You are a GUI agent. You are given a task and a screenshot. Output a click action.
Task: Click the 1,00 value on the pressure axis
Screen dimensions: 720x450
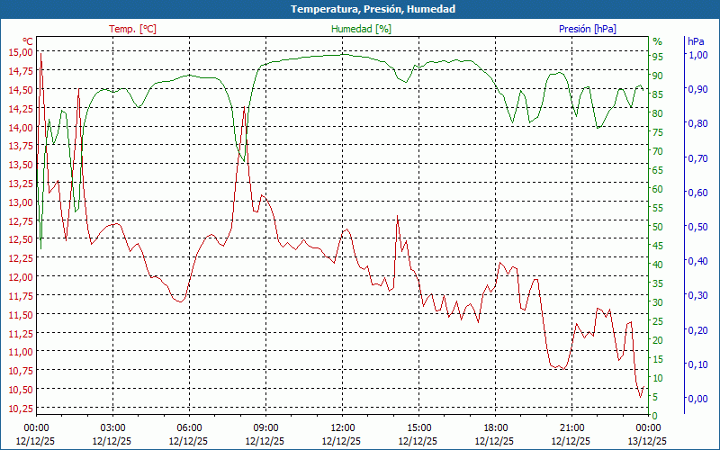[x=697, y=55]
